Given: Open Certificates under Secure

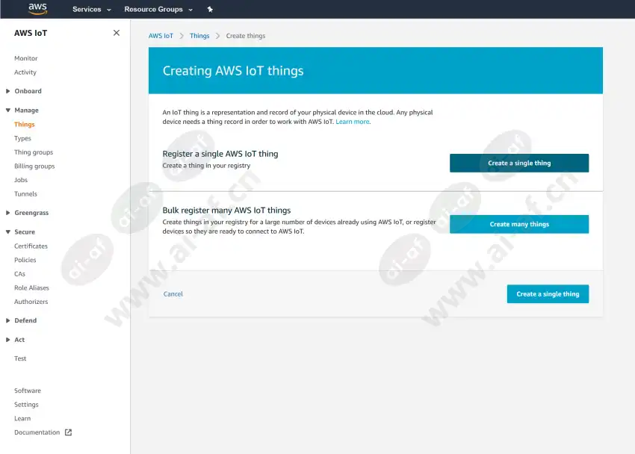Looking at the screenshot, I should point(31,246).
